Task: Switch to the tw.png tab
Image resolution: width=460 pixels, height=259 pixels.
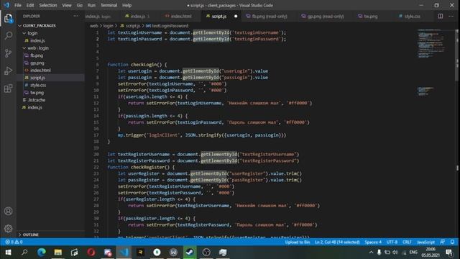Action: point(368,16)
